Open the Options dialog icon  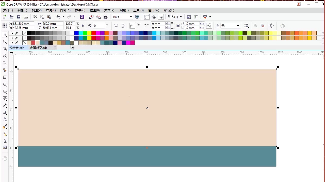coord(196,17)
